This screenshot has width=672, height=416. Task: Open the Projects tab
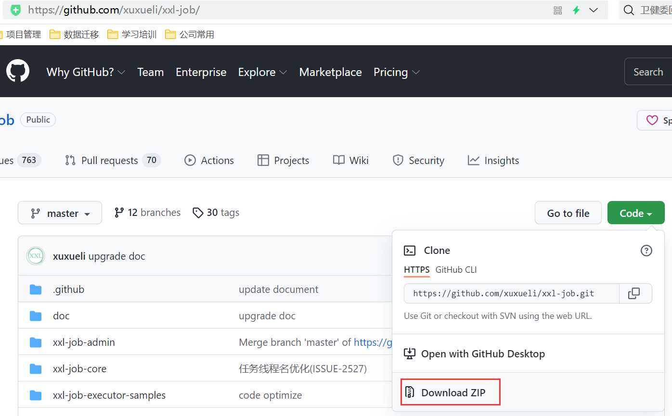tap(284, 161)
